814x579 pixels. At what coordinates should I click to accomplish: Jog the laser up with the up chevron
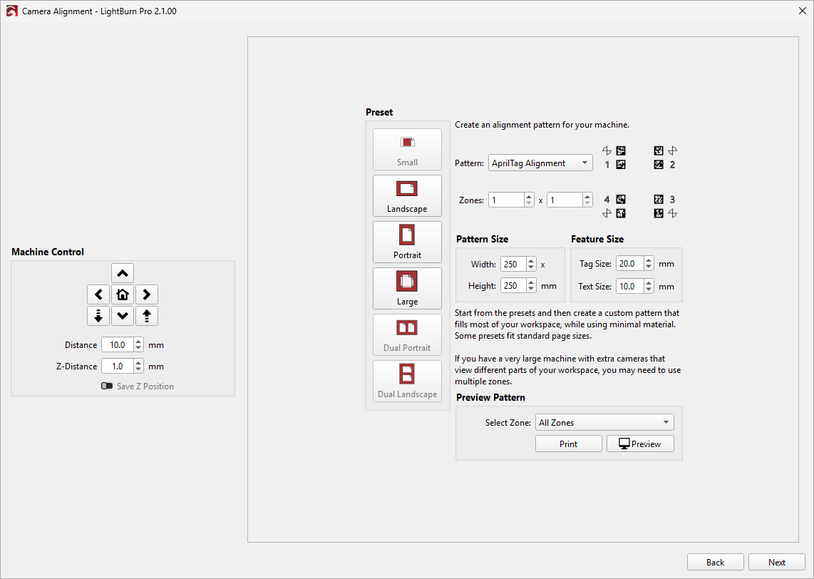123,273
